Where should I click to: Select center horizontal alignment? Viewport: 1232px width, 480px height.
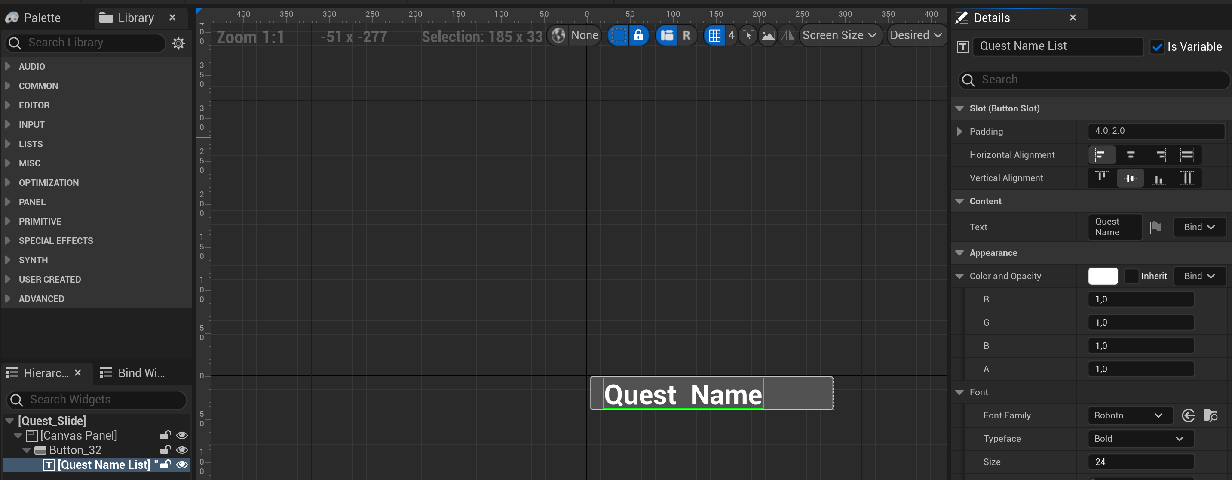click(1131, 154)
